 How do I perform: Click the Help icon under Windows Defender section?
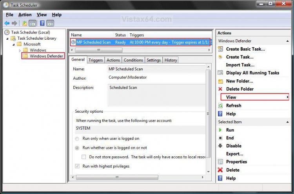(x=220, y=114)
